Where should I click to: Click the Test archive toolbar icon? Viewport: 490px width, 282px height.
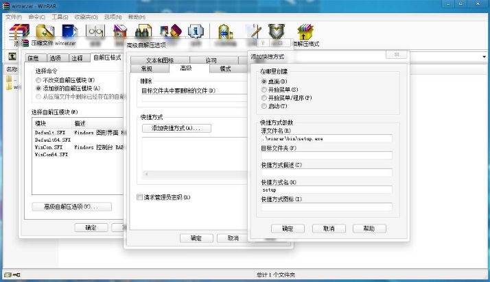(70, 31)
